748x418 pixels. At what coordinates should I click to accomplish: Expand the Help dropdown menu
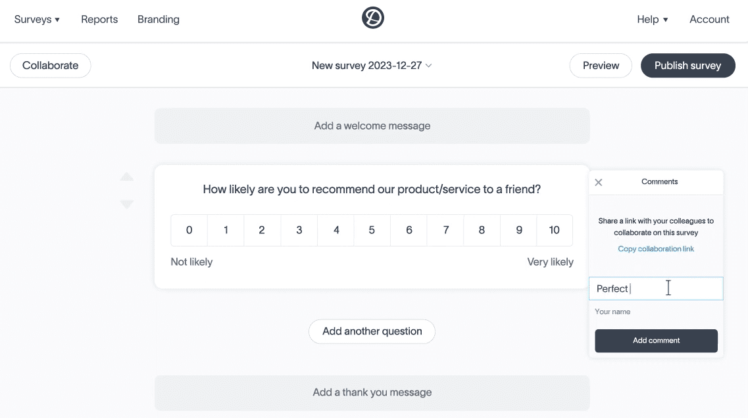652,19
